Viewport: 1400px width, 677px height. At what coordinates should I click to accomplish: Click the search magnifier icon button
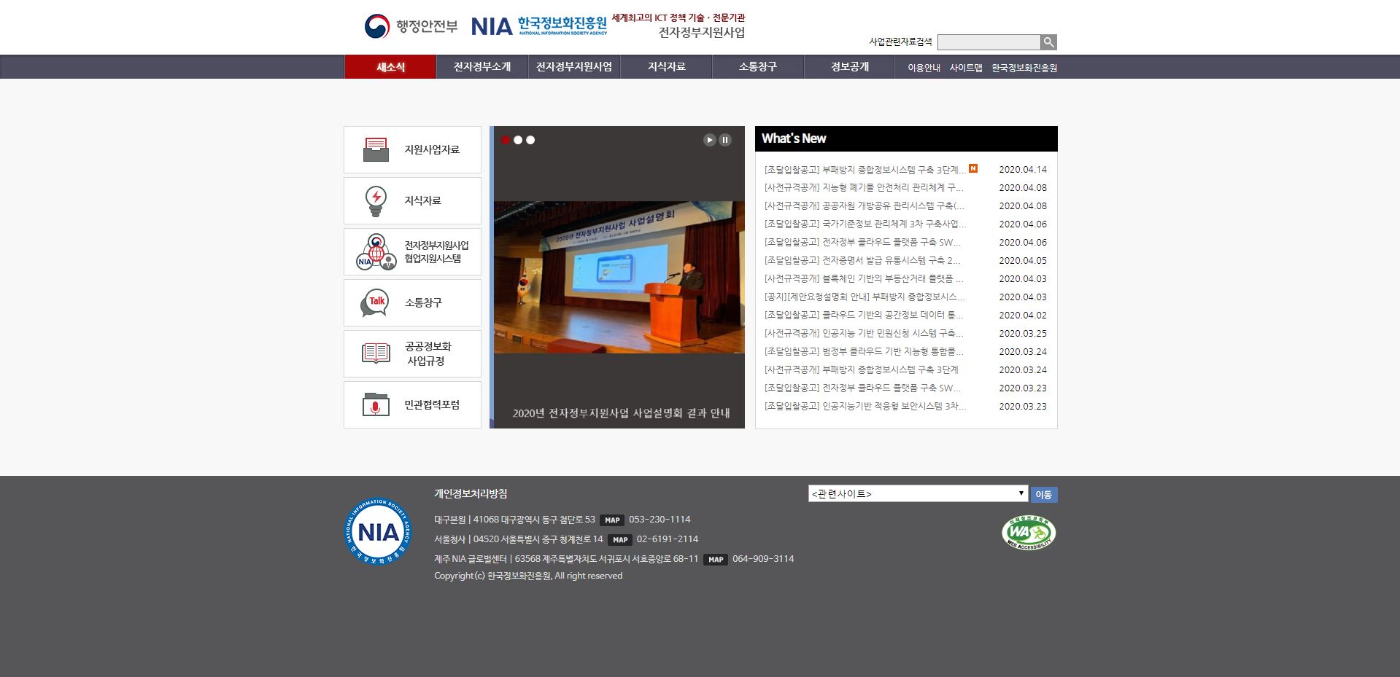click(1048, 42)
